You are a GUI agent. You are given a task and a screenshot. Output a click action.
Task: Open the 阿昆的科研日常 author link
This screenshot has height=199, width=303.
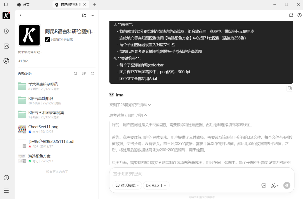[59, 39]
